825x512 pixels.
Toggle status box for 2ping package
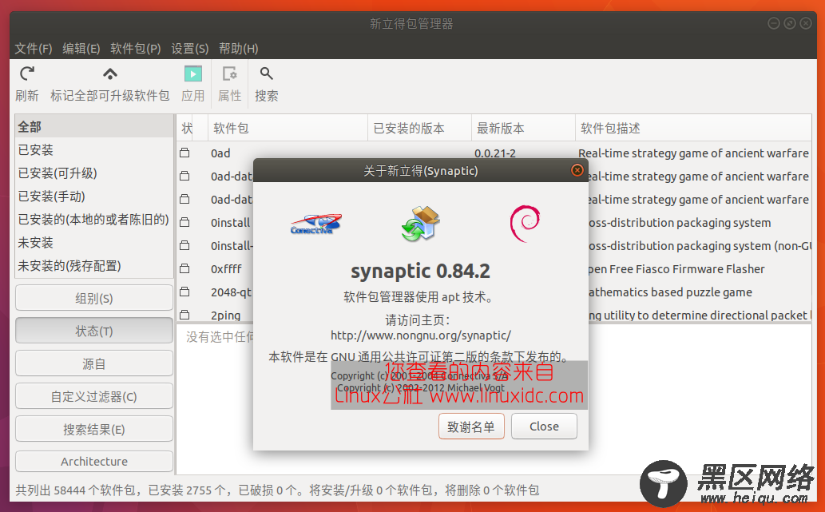click(x=184, y=316)
